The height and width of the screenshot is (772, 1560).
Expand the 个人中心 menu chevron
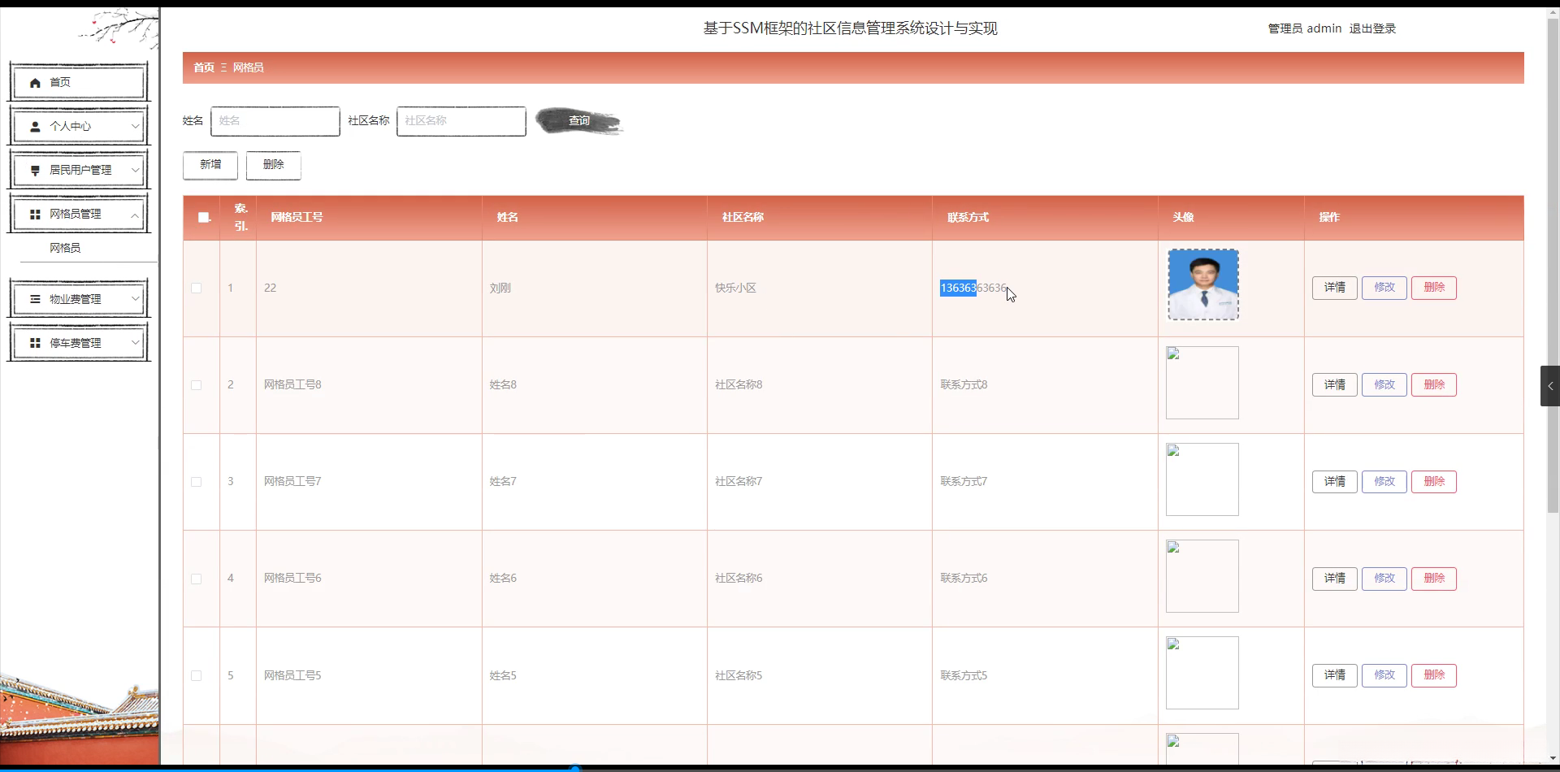135,126
